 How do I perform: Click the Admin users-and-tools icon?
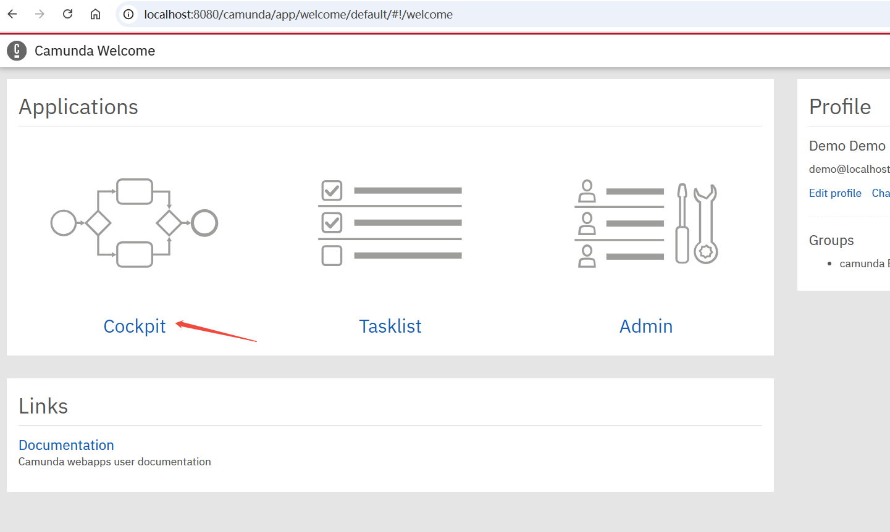[x=646, y=223]
